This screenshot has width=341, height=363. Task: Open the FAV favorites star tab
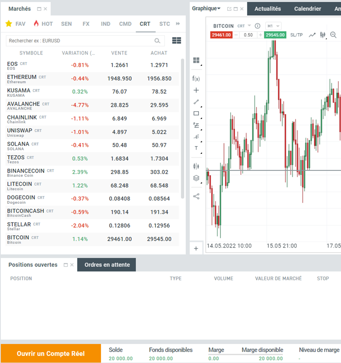coord(15,23)
